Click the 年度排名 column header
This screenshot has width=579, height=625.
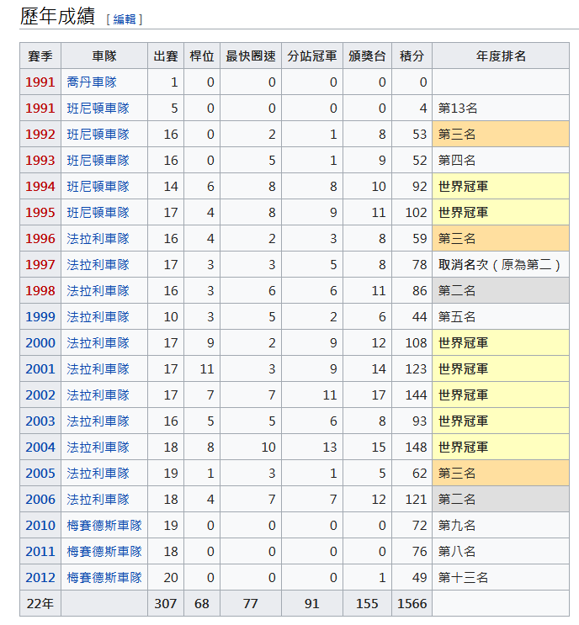pyautogui.click(x=501, y=56)
